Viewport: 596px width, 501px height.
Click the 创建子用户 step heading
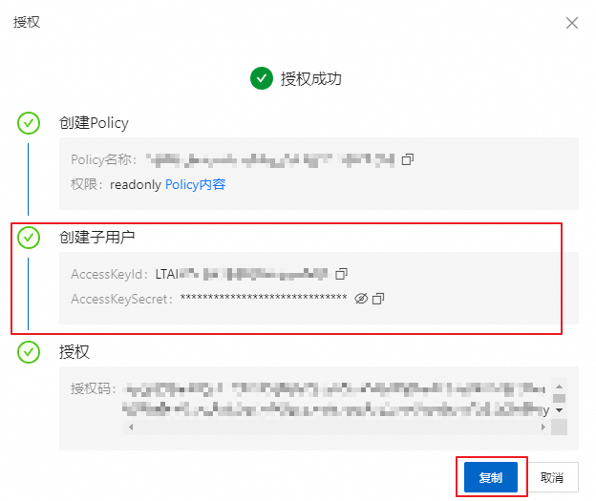pos(96,238)
